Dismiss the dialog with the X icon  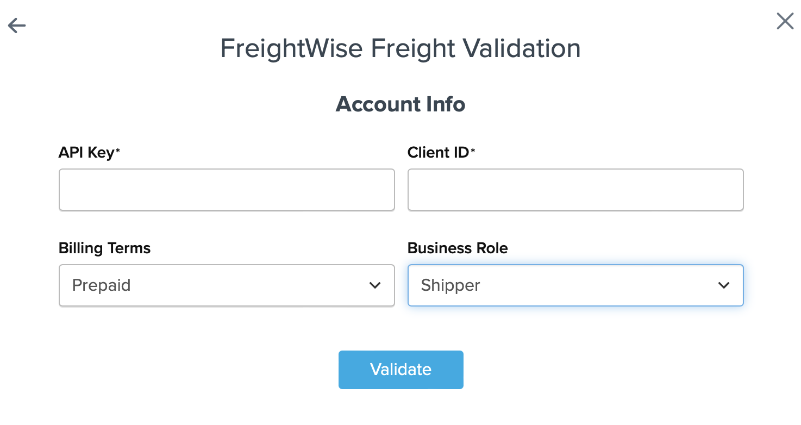(784, 21)
